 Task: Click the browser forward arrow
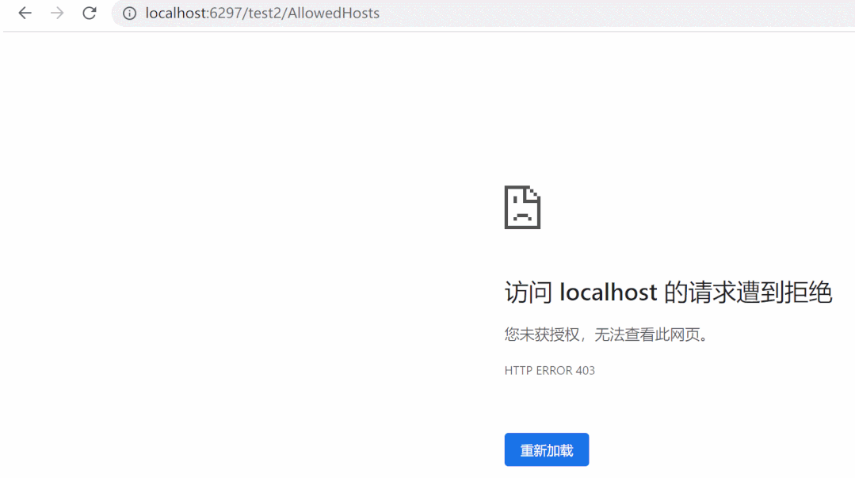(57, 13)
